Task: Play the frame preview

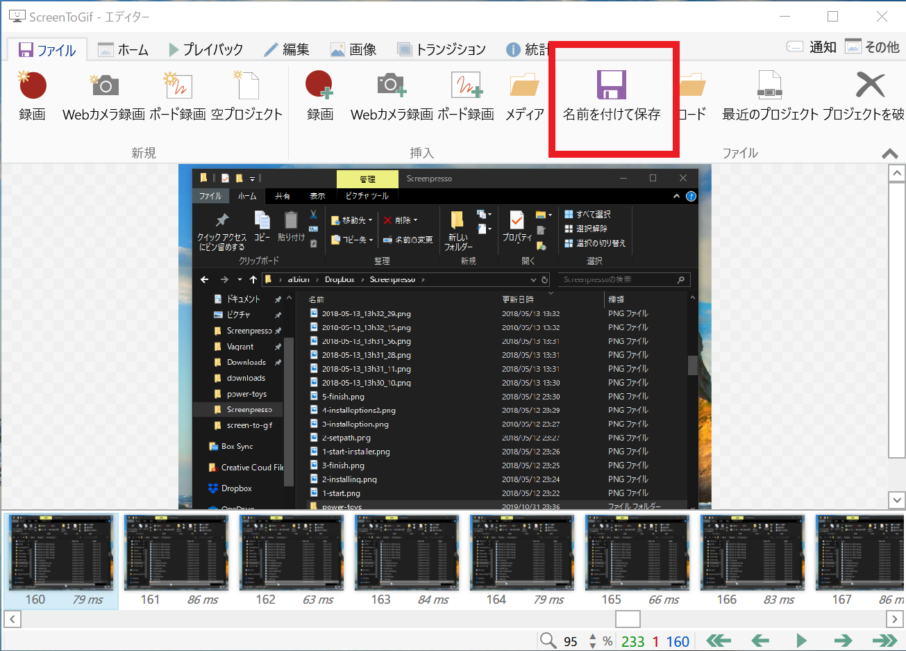Action: [801, 641]
